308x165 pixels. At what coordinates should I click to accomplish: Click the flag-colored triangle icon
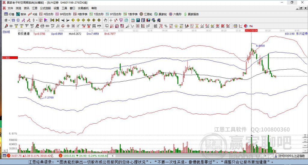pos(46,20)
